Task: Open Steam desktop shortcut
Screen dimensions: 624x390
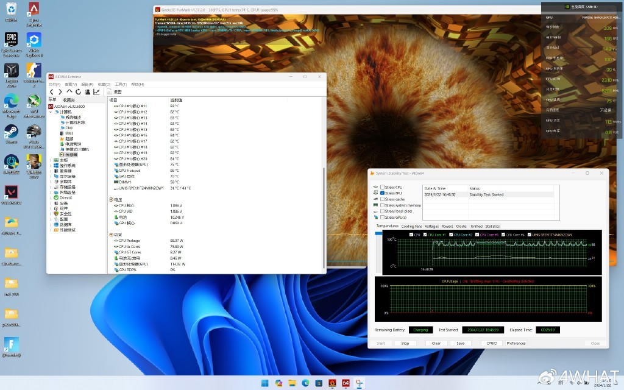Action: coord(11,132)
